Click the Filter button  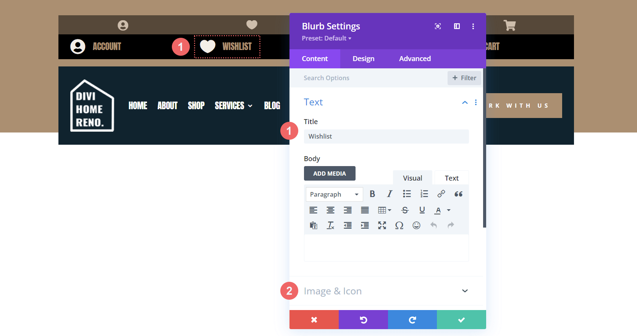tap(464, 78)
